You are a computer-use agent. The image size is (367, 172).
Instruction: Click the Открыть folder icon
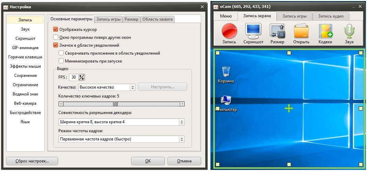tap(301, 32)
